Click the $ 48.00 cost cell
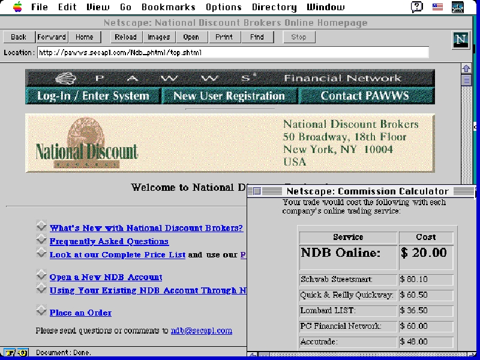 coord(426,342)
